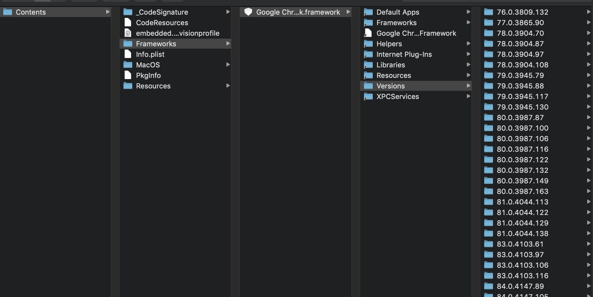Click the MacOS folder icon
The image size is (593, 297).
coord(128,65)
